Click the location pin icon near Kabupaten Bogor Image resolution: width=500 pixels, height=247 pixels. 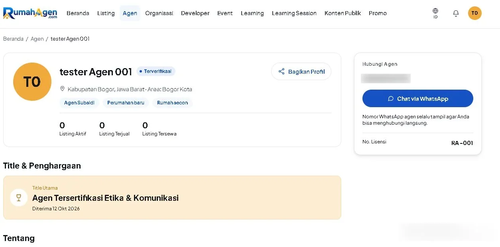pyautogui.click(x=62, y=89)
